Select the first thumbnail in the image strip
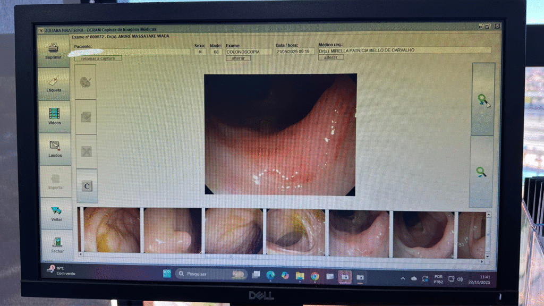Viewport: 544px width, 306px height. pyautogui.click(x=112, y=231)
